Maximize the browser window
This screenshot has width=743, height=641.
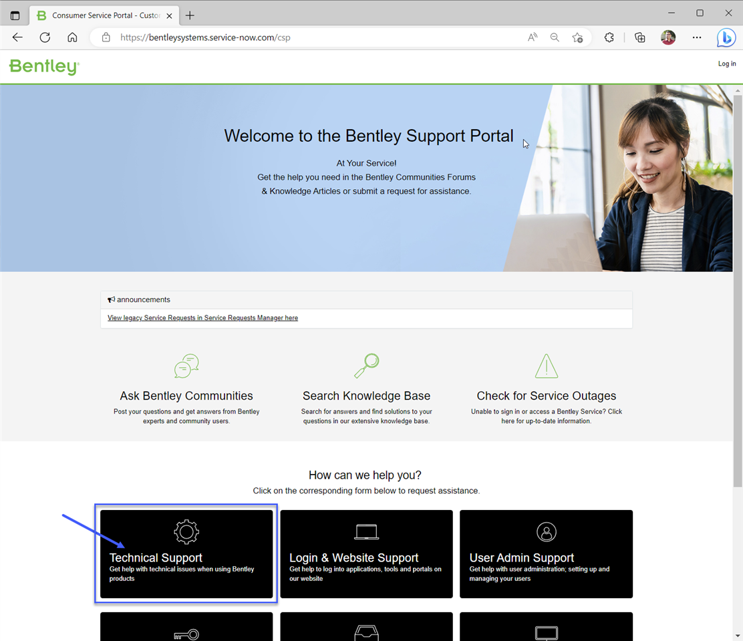click(700, 13)
